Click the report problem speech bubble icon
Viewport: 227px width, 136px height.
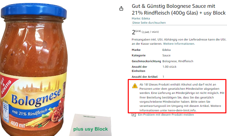click(x=134, y=115)
